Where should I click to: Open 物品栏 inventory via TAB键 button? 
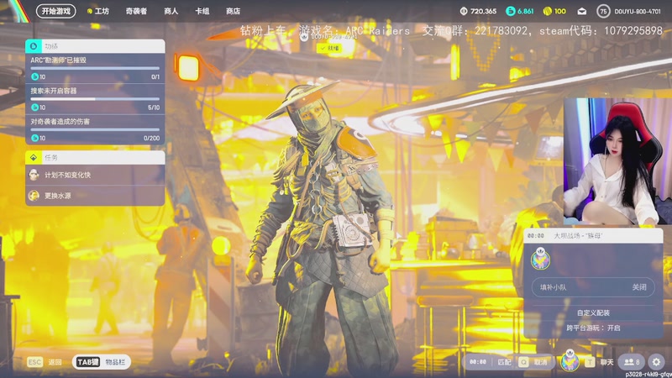(101, 362)
